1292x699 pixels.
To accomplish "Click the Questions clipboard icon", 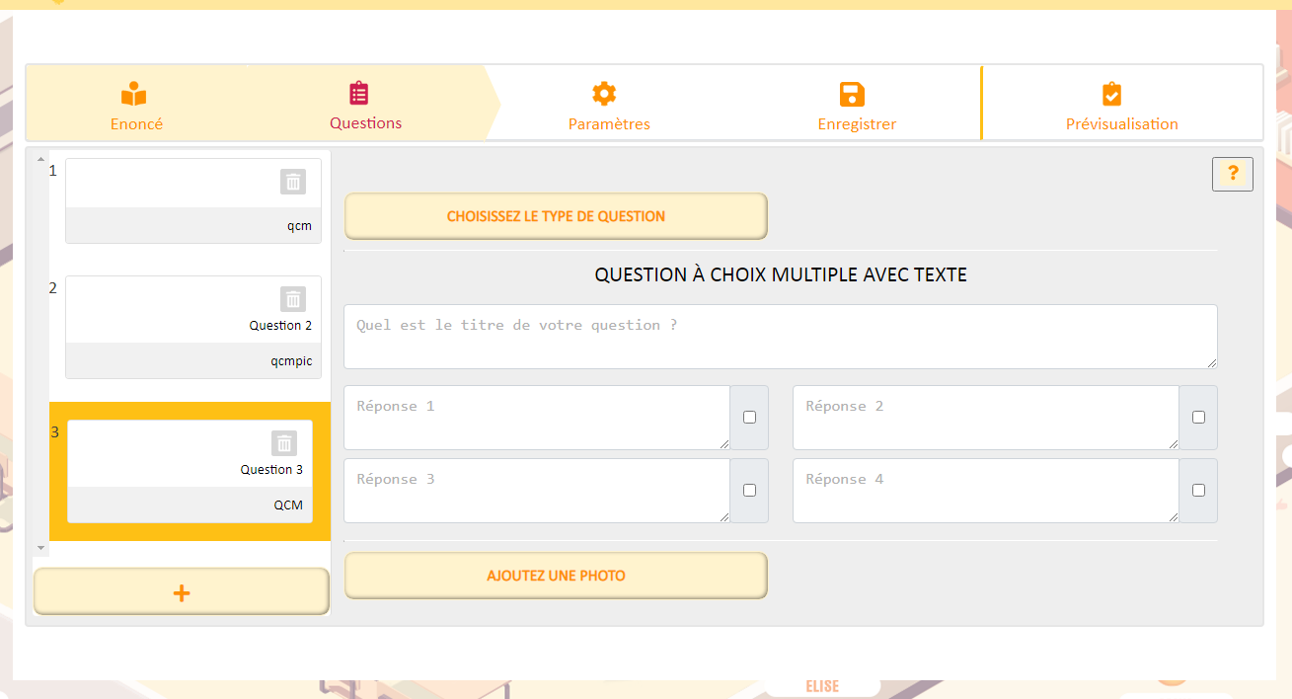I will (359, 94).
